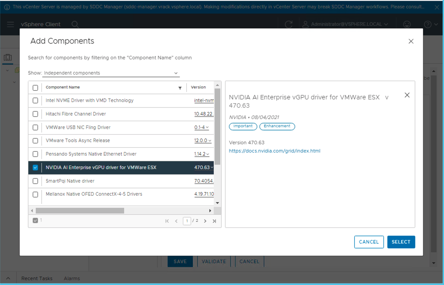Open version dropdown 0.1-4 for USB NIC

click(x=202, y=127)
